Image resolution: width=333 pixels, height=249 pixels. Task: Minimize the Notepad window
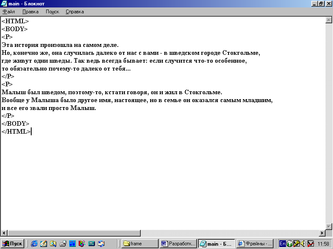tap(315, 4)
